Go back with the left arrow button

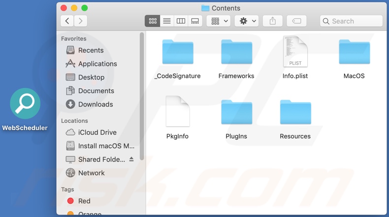tap(67, 21)
